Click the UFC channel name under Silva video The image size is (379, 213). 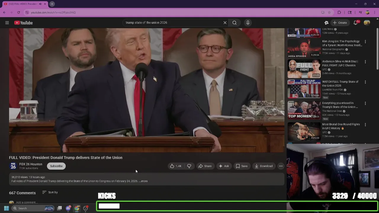click(325, 70)
